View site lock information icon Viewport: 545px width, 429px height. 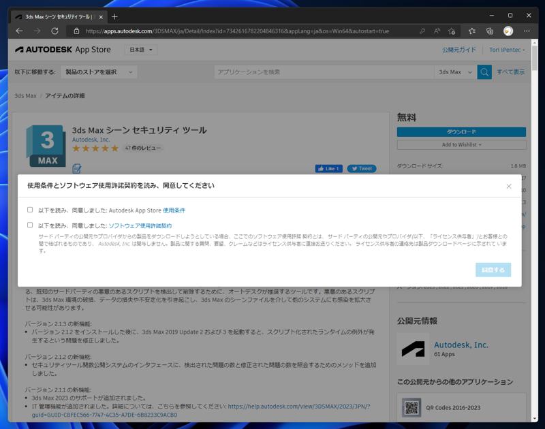tap(76, 31)
